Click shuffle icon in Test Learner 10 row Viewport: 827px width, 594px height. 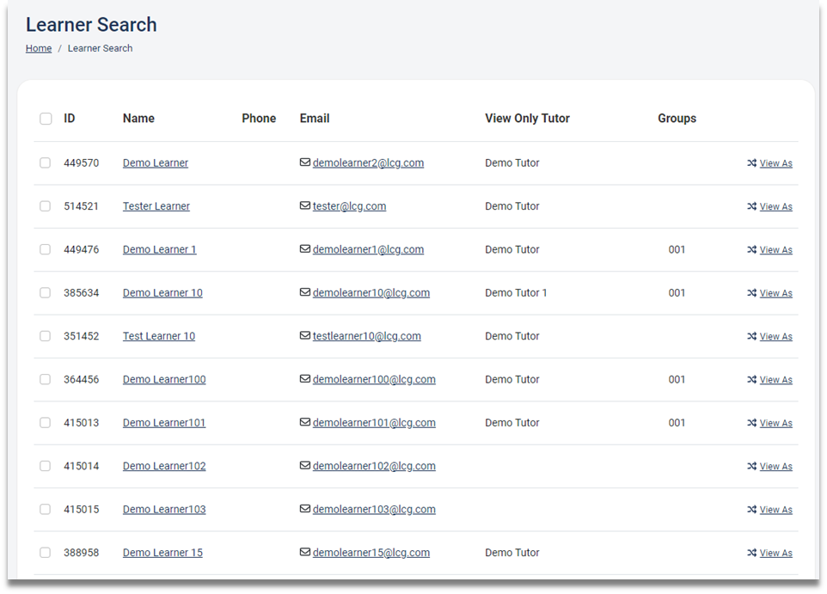pyautogui.click(x=751, y=336)
